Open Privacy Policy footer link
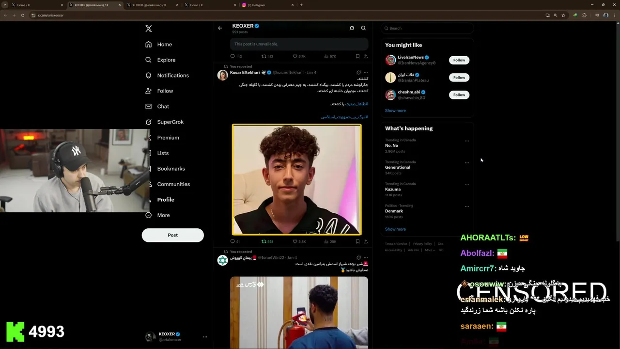 pos(422,244)
